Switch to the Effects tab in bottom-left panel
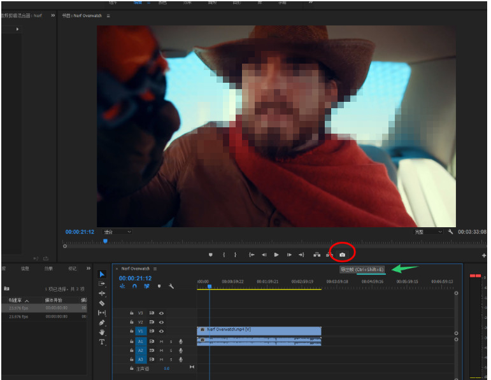The width and height of the screenshot is (491, 380). click(x=49, y=269)
